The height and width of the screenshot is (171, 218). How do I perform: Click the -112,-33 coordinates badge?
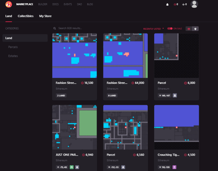[113, 167]
